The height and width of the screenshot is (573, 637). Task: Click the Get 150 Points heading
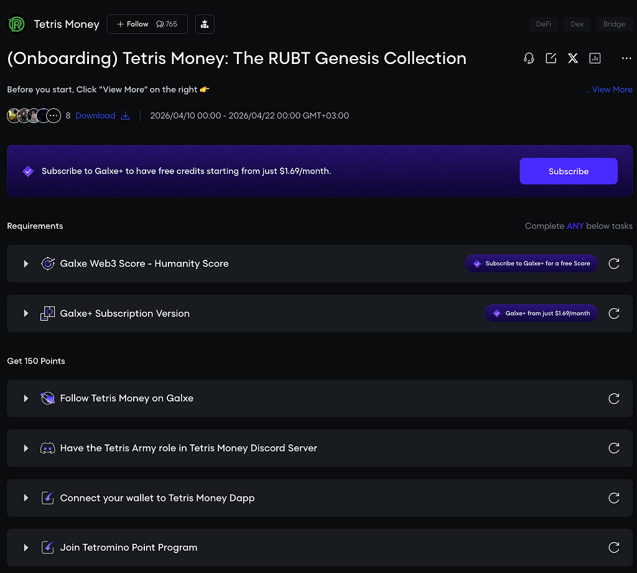click(x=36, y=361)
